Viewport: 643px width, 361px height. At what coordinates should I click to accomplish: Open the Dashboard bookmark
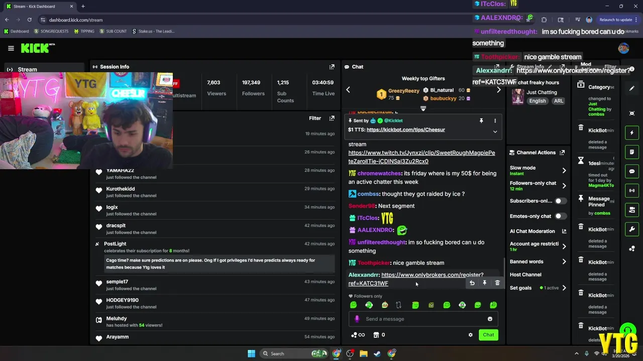(x=17, y=31)
